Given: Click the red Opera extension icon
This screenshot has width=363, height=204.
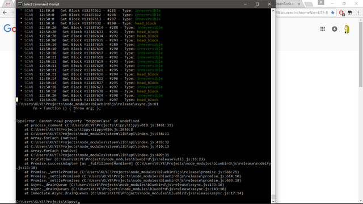Looking at the screenshot, I should pyautogui.click(x=341, y=13).
